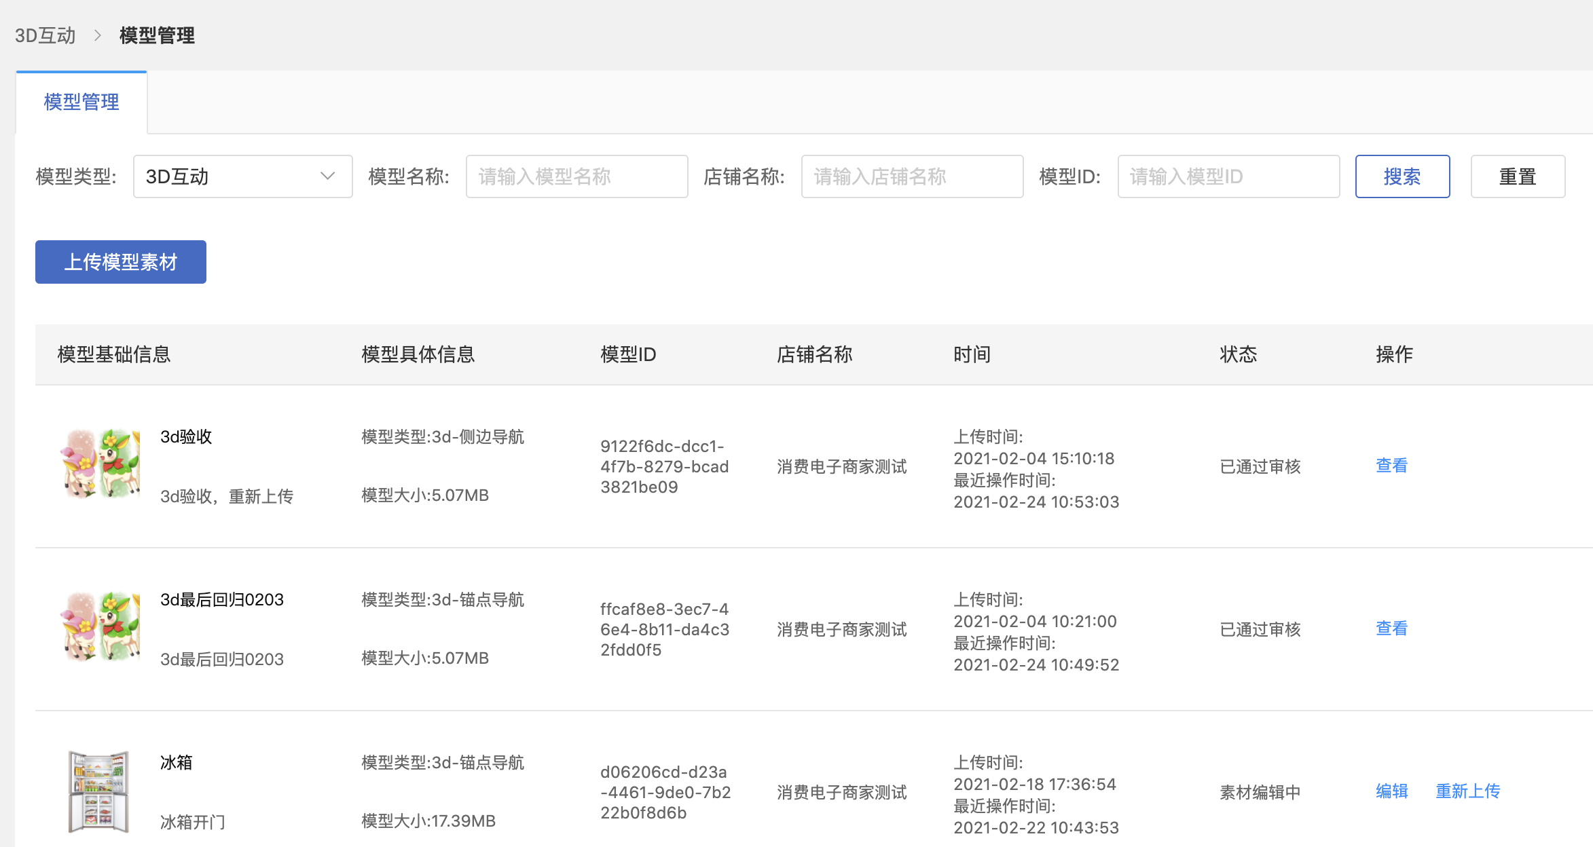Screen dimensions: 1593x847
Task: Click the breadcrumb separator arrow icon
Action: pyautogui.click(x=98, y=35)
